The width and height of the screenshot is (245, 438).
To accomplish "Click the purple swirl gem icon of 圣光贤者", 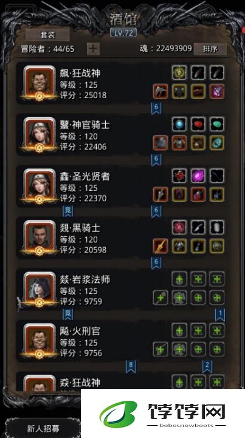I will click(x=198, y=176).
